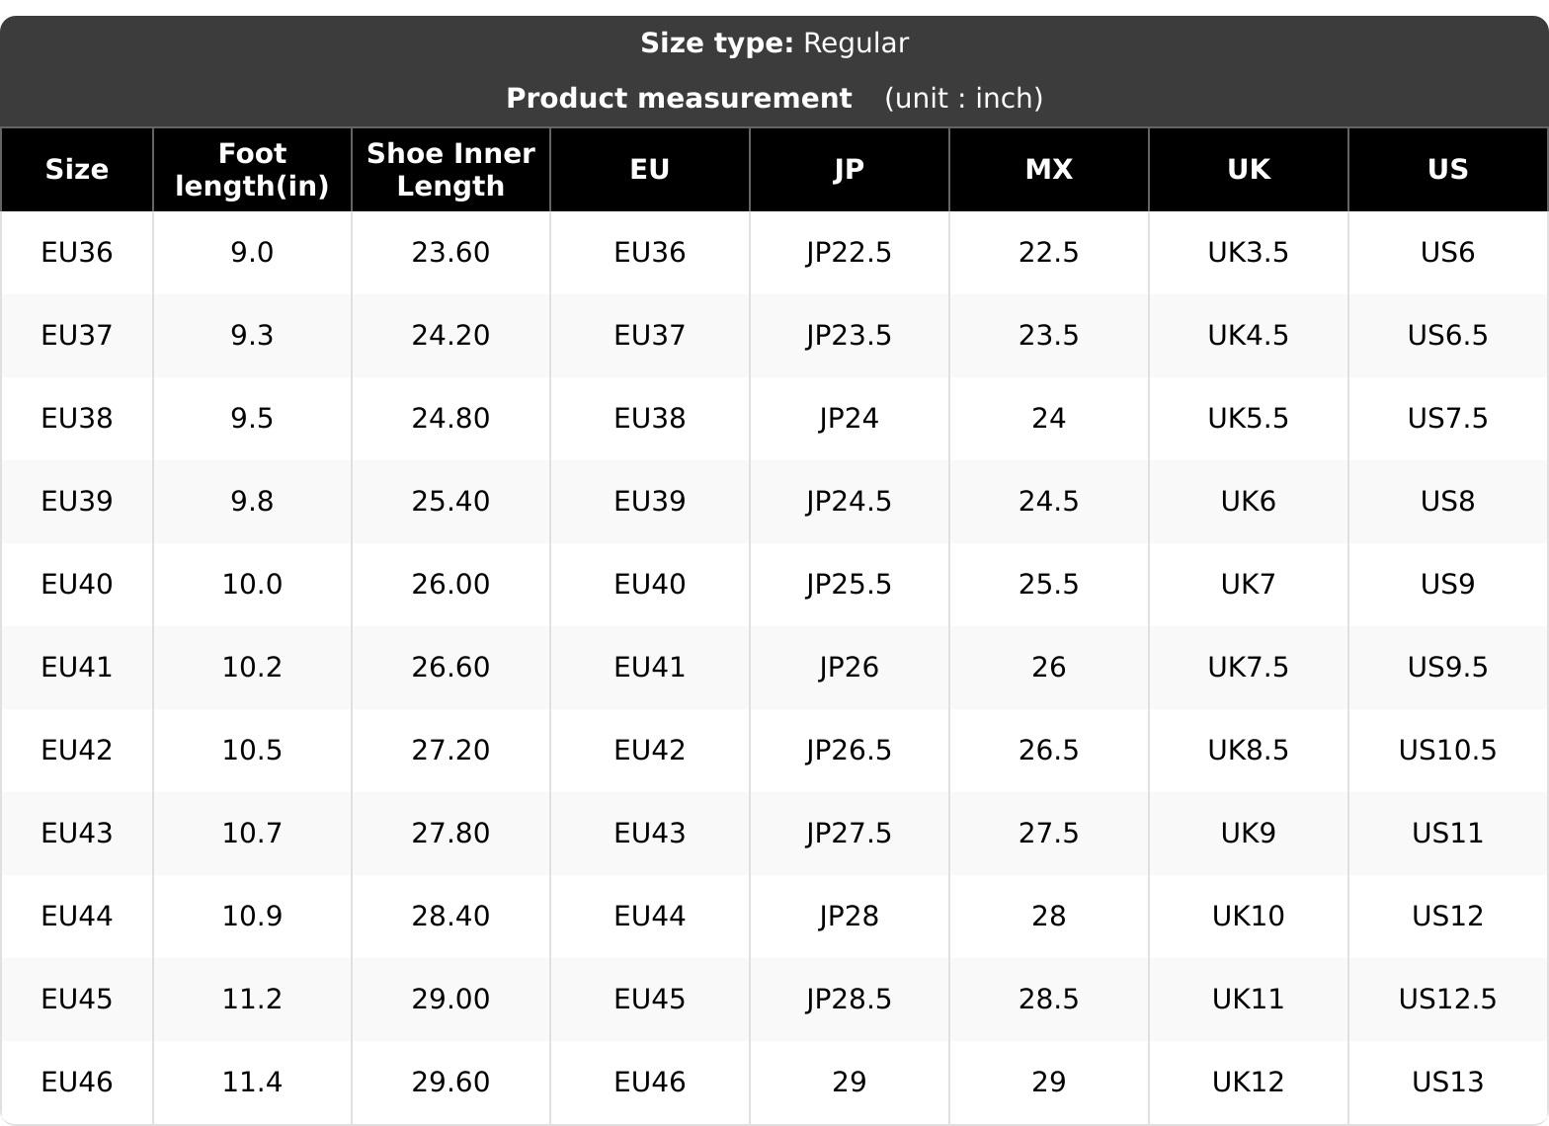Click the 26.00 shoe inner length cell
Screen dimensions: 1549x1126
[450, 585]
